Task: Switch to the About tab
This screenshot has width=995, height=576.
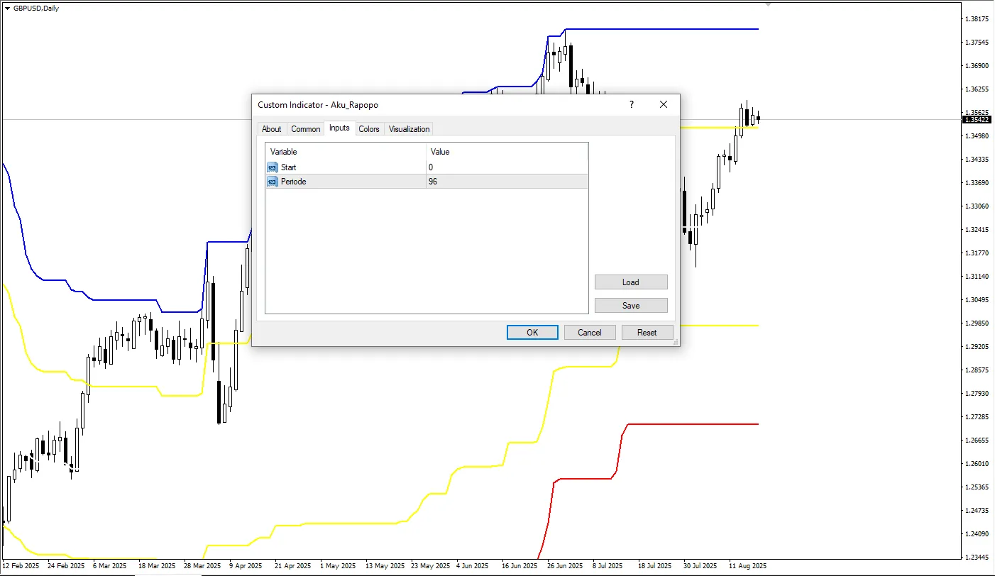Action: click(x=271, y=129)
